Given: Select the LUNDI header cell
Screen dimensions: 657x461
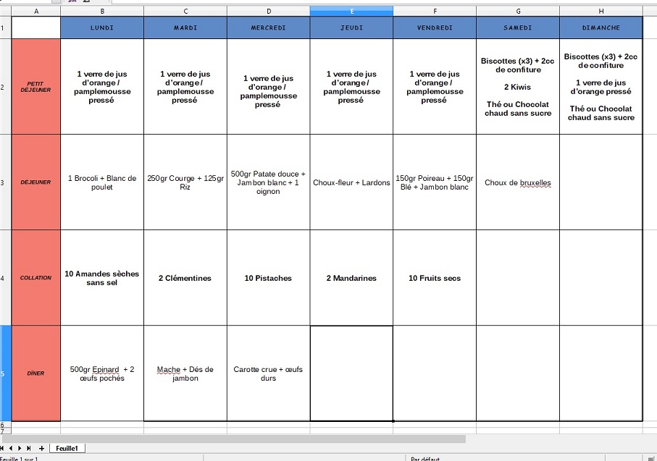Looking at the screenshot, I should (102, 28).
